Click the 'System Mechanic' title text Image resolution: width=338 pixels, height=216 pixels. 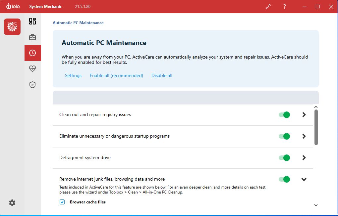[x=45, y=7]
